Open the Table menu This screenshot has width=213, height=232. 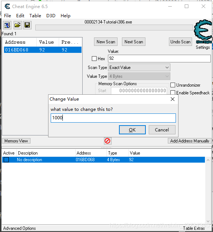[35, 16]
